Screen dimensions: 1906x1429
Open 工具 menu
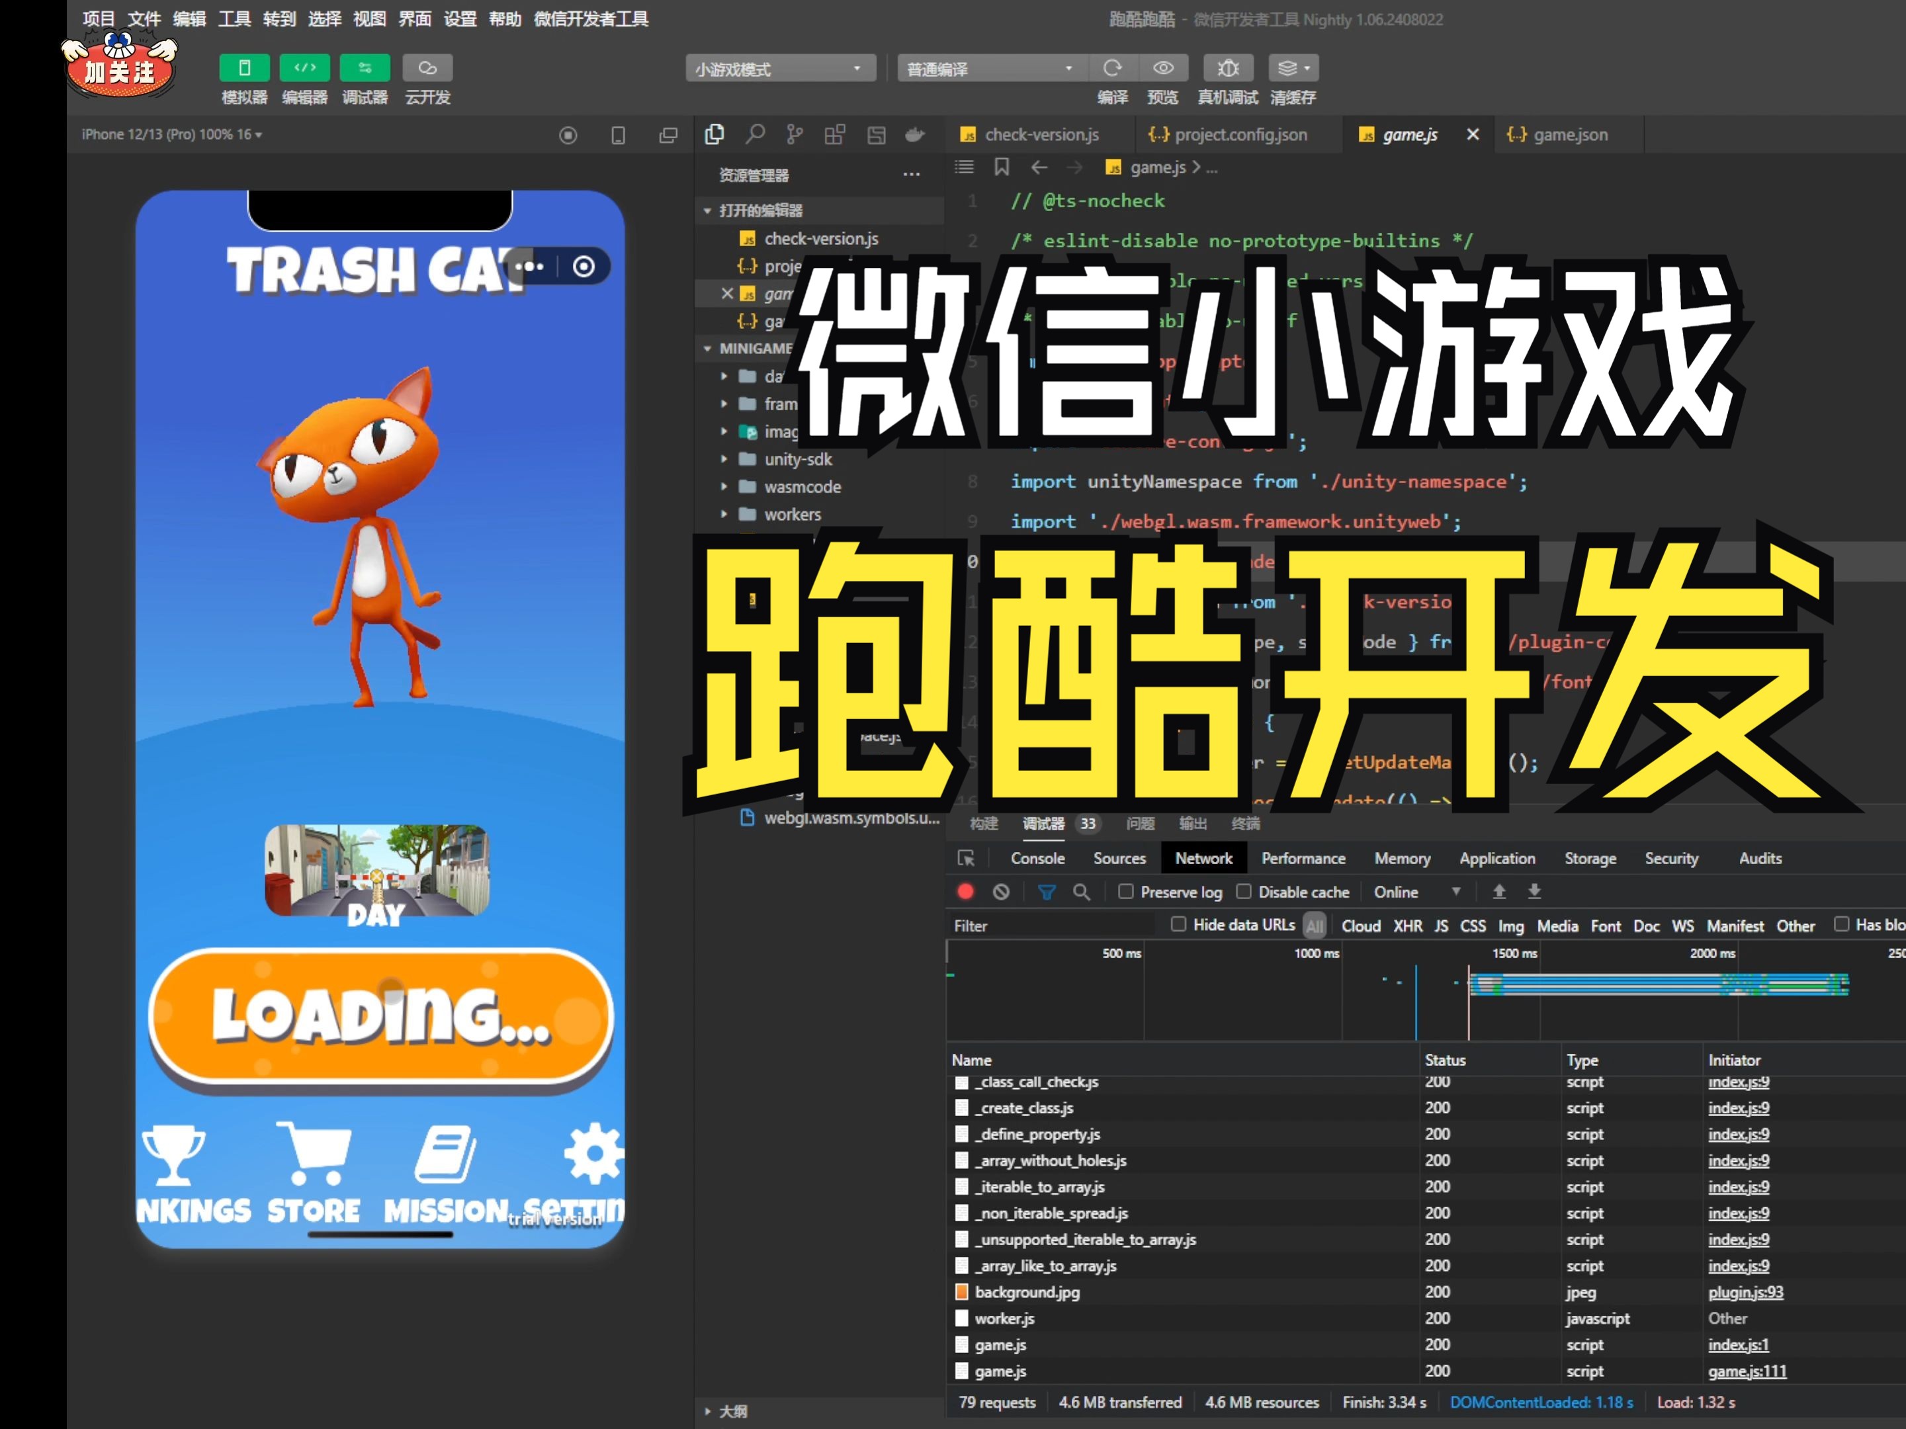click(234, 19)
